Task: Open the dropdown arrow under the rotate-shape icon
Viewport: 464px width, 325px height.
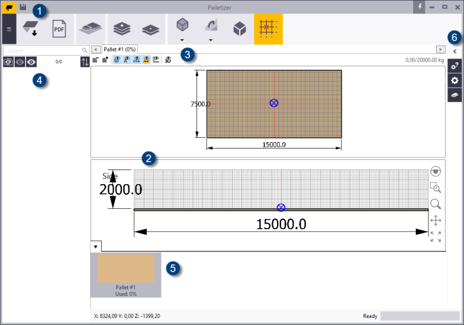Action: [x=210, y=40]
